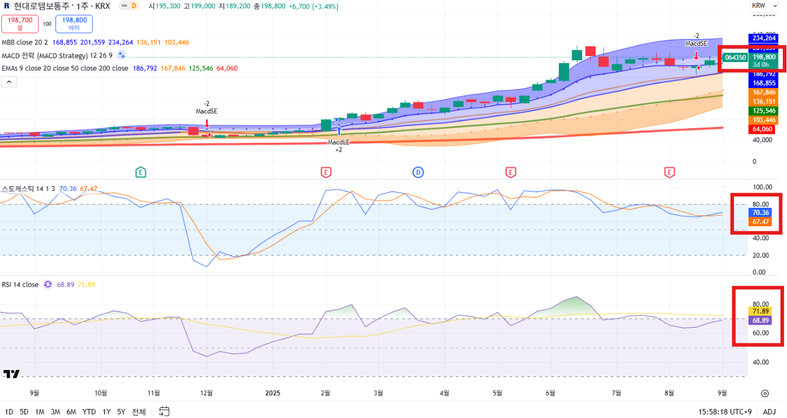The width and height of the screenshot is (787, 418).
Task: Open the go-to-date calendar icon
Action: click(x=164, y=412)
